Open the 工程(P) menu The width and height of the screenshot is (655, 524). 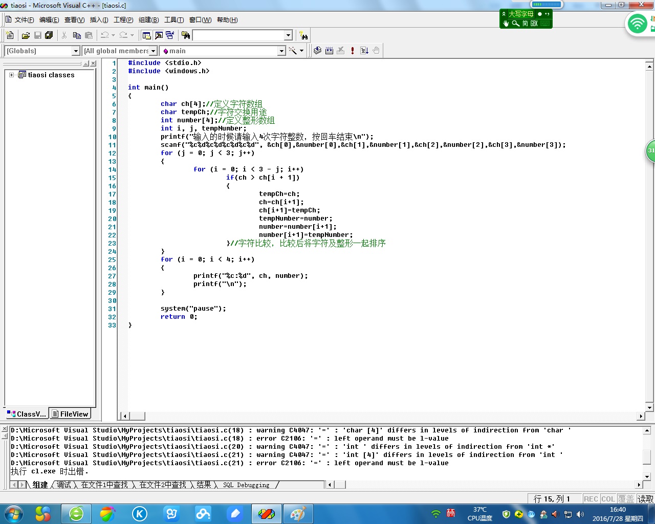tap(123, 20)
